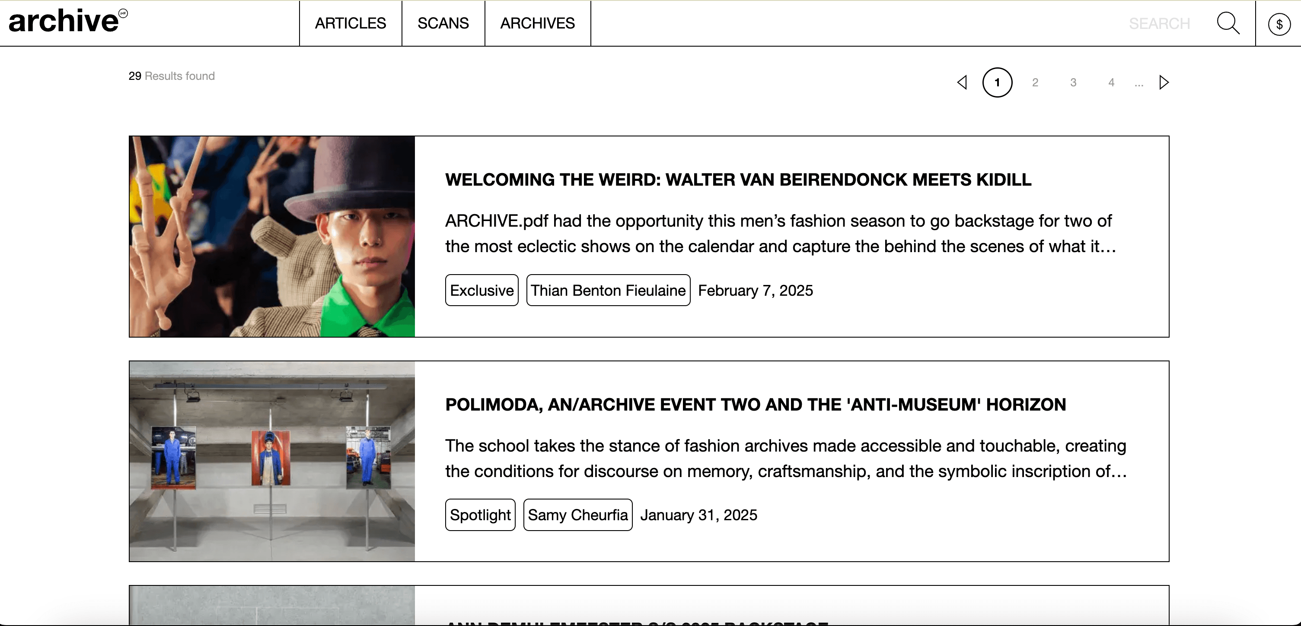Select the Samy Cheurfia author tag
Viewport: 1301px width, 626px height.
pyautogui.click(x=578, y=515)
